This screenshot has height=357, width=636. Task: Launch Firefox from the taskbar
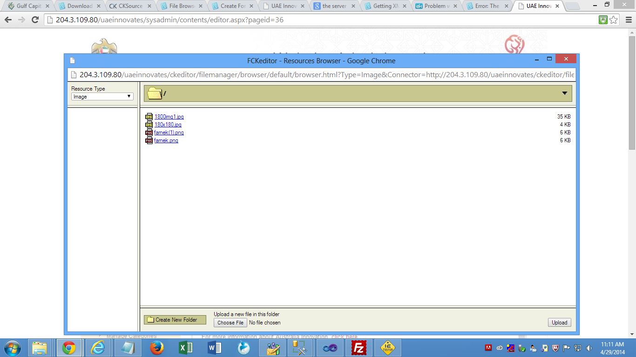pyautogui.click(x=157, y=348)
